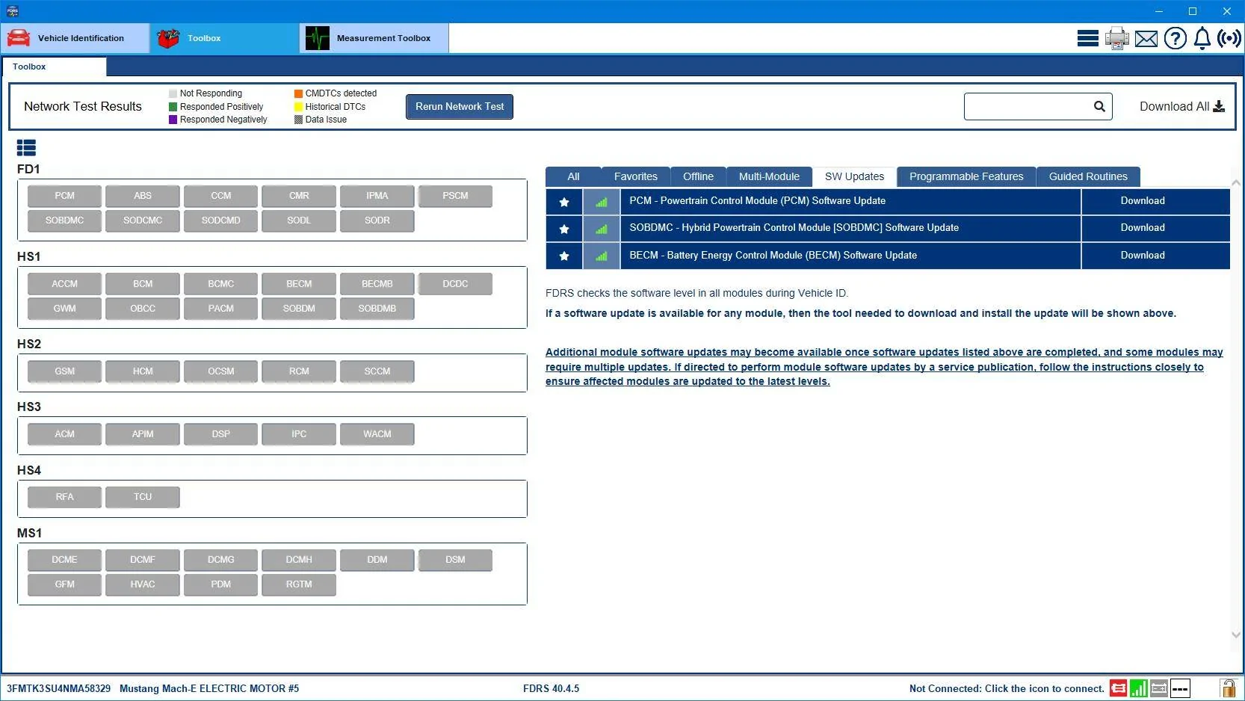Select the Toolbox sub-tab

click(x=54, y=67)
